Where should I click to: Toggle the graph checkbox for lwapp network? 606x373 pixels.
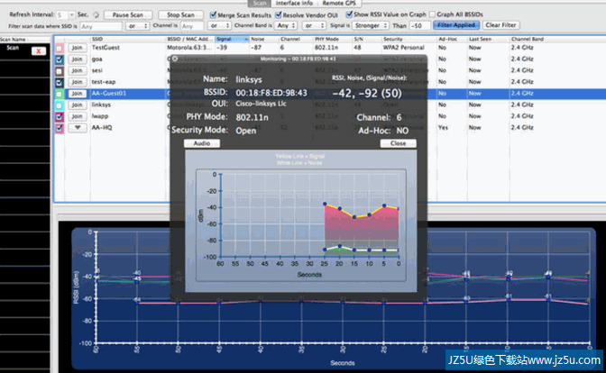click(x=60, y=116)
